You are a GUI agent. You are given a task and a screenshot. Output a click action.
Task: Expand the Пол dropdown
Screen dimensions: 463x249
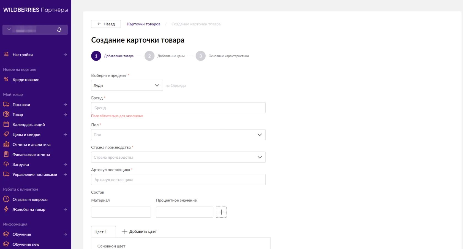click(x=178, y=135)
